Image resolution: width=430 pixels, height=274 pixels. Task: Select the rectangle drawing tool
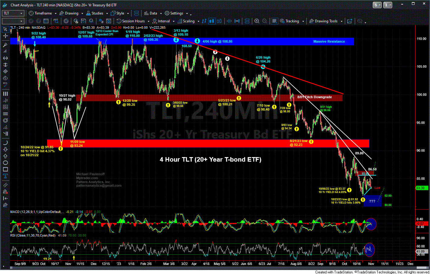pos(5,169)
